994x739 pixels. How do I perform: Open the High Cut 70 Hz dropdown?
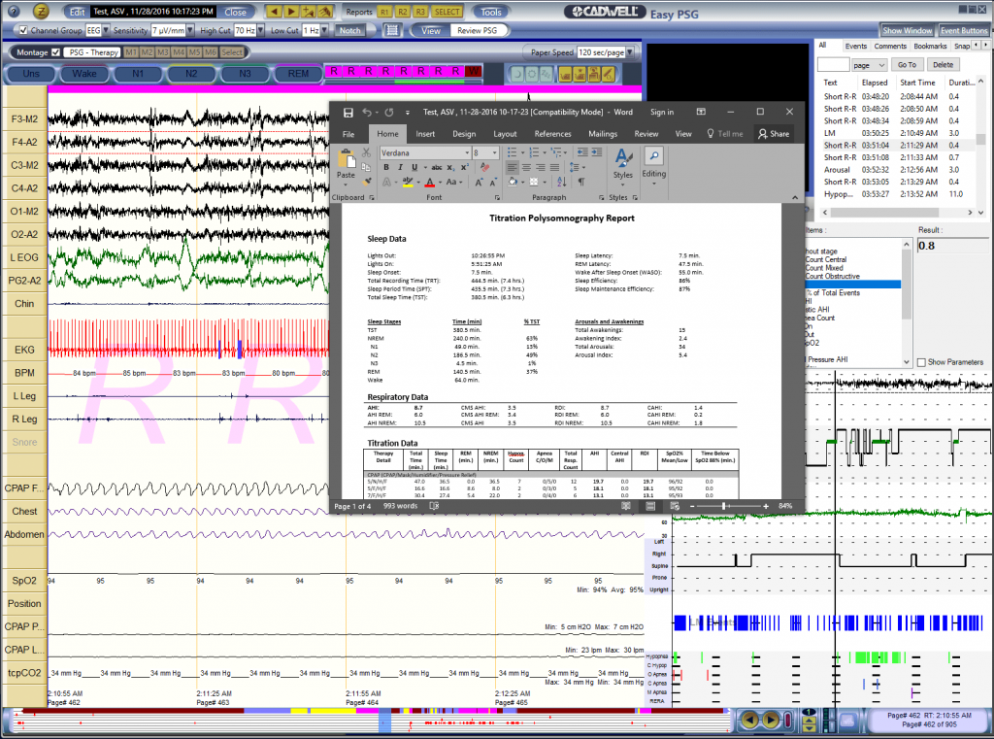point(261,29)
